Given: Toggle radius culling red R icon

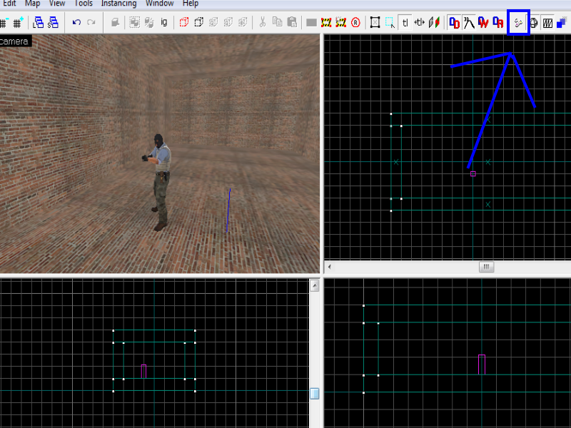Looking at the screenshot, I should [355, 23].
